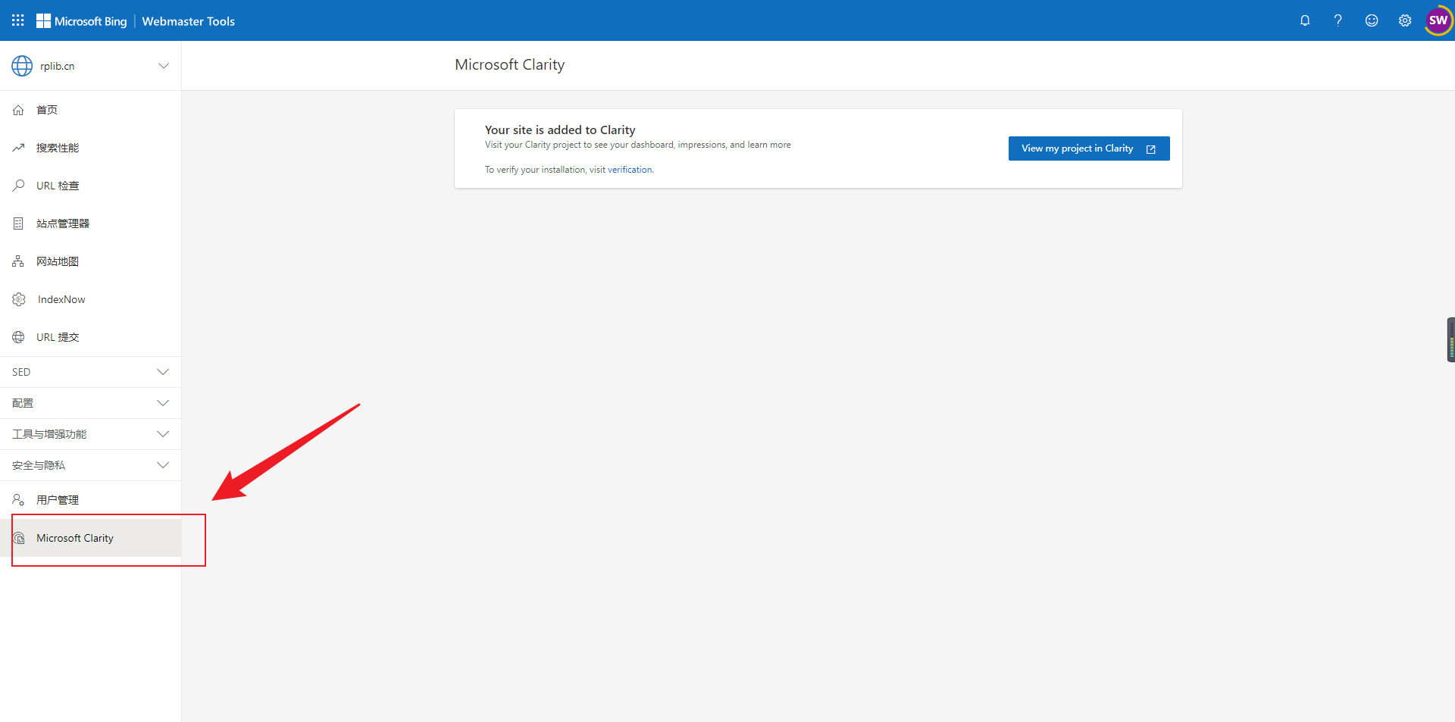Expand the 配置 section

point(90,403)
